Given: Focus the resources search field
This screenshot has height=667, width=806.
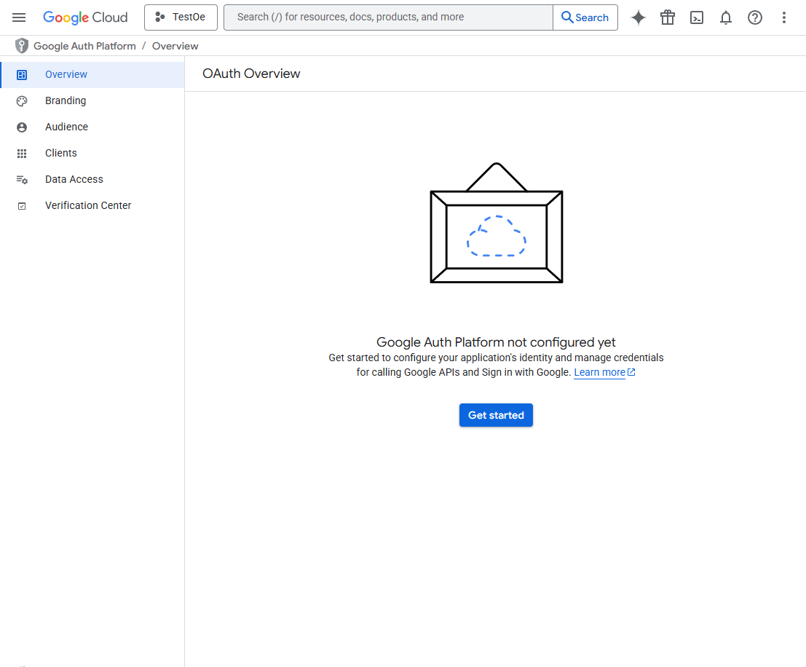Looking at the screenshot, I should [x=389, y=17].
